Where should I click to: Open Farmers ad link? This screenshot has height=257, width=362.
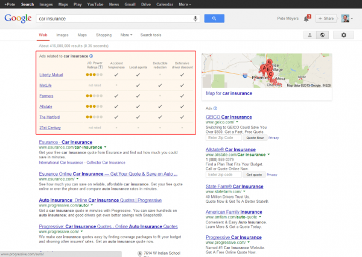(46, 96)
